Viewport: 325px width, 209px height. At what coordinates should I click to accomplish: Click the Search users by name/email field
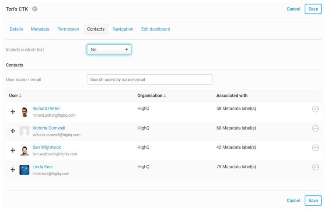pos(150,80)
